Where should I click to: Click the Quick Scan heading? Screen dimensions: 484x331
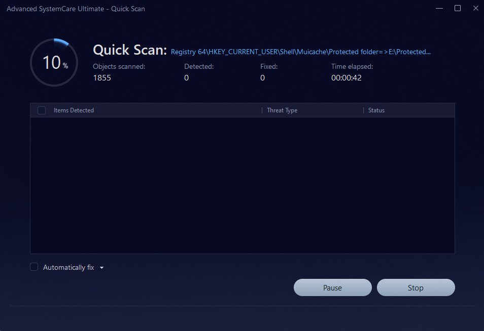point(130,50)
